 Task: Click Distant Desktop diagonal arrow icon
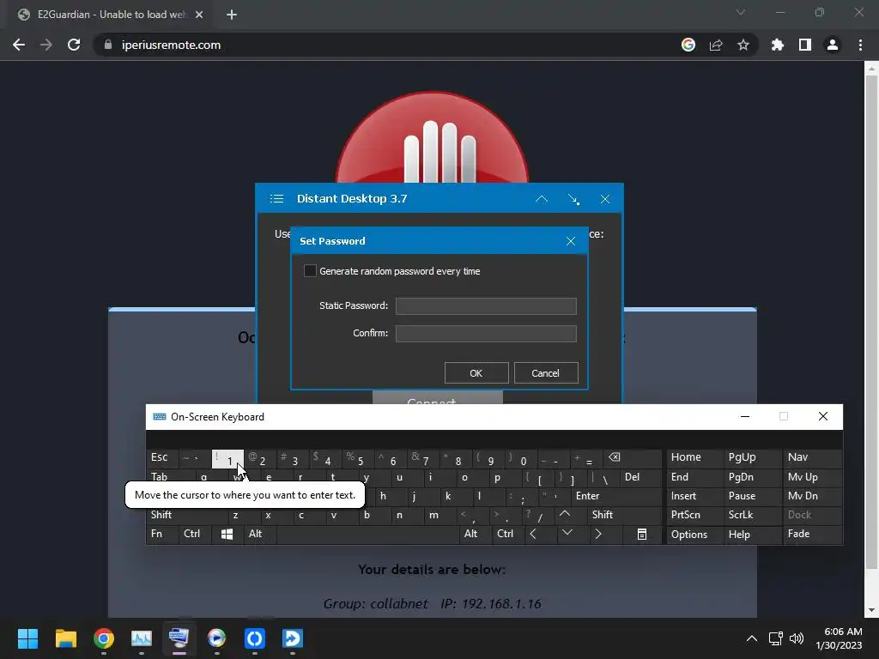[573, 199]
